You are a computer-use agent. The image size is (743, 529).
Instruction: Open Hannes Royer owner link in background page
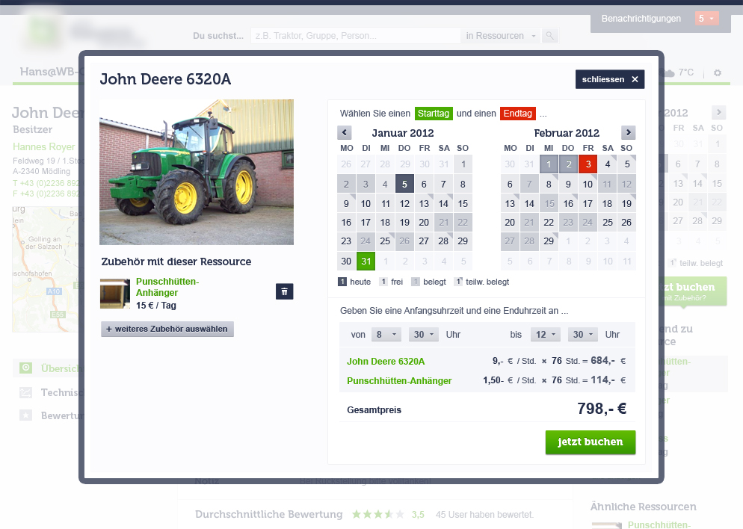44,146
